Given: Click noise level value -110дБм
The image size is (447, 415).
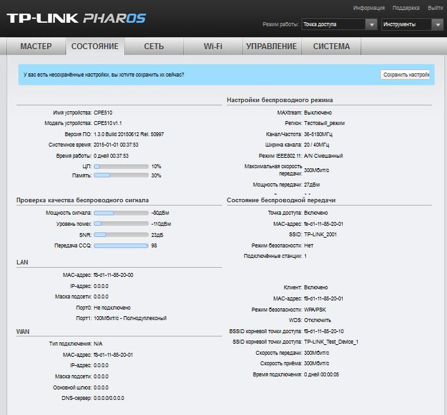Looking at the screenshot, I should click(161, 224).
